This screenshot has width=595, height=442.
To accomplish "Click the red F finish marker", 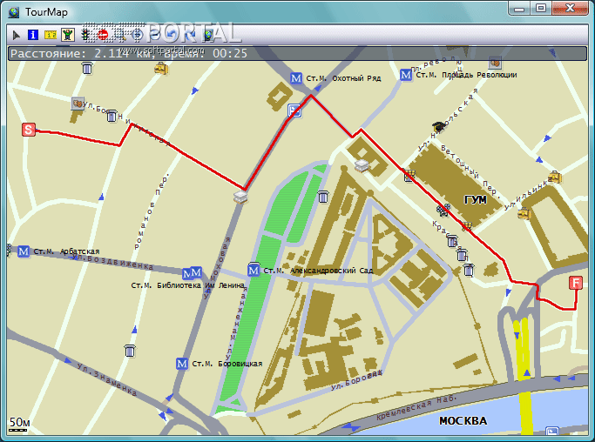I will point(576,283).
